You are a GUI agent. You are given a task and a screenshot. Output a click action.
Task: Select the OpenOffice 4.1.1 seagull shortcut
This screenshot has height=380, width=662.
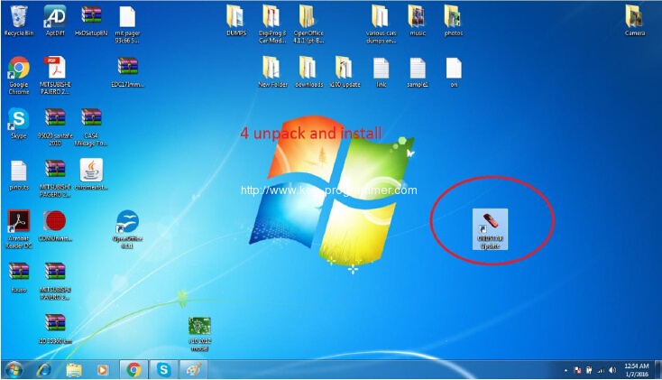[127, 229]
